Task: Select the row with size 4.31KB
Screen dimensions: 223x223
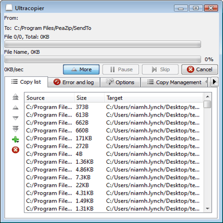Action: 113,193
